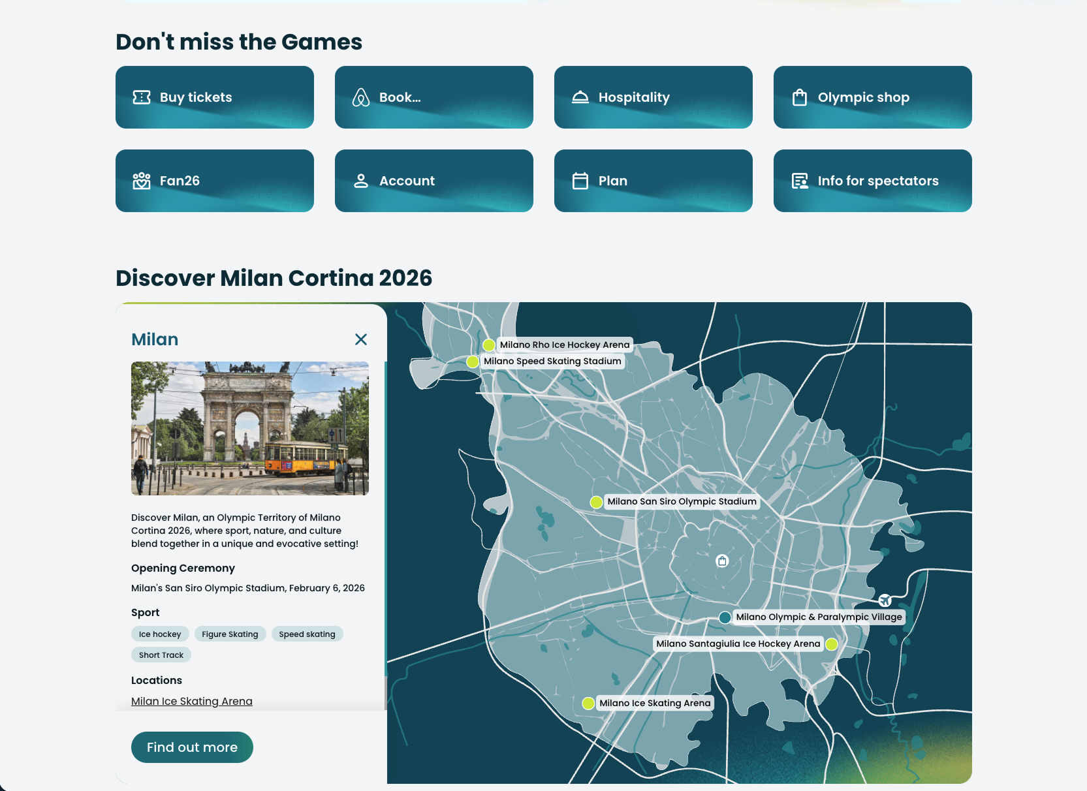Click the Sport heading in the panel
The height and width of the screenshot is (791, 1087).
point(145,612)
